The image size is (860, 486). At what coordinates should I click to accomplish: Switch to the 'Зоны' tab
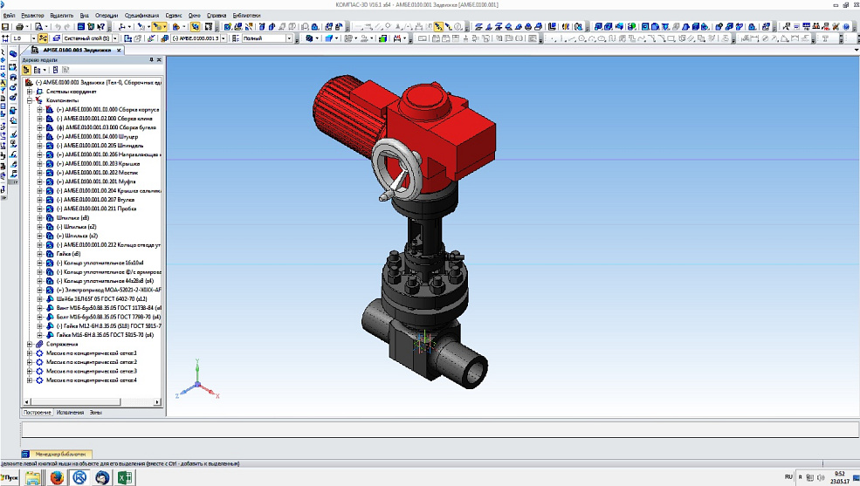click(96, 411)
